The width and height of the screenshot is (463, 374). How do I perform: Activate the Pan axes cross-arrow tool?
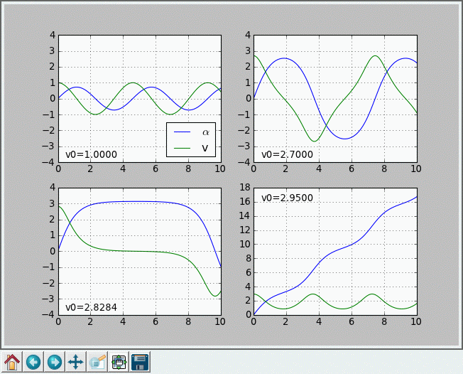click(75, 362)
